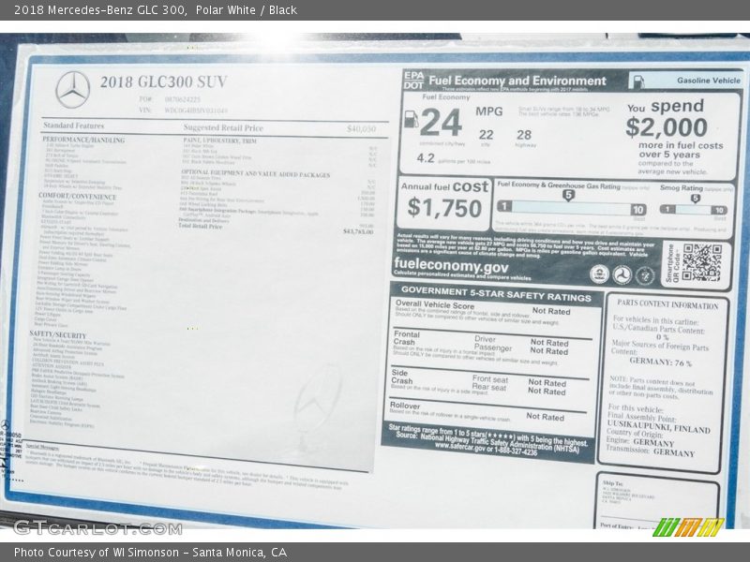
Task: Click 'Not Rated' for Overall Vehicle Score
Action: click(551, 311)
